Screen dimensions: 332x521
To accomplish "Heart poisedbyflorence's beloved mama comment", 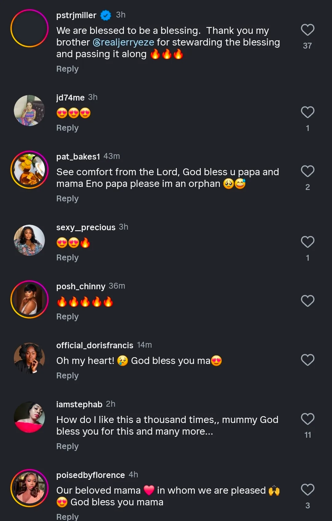I will point(307,490).
